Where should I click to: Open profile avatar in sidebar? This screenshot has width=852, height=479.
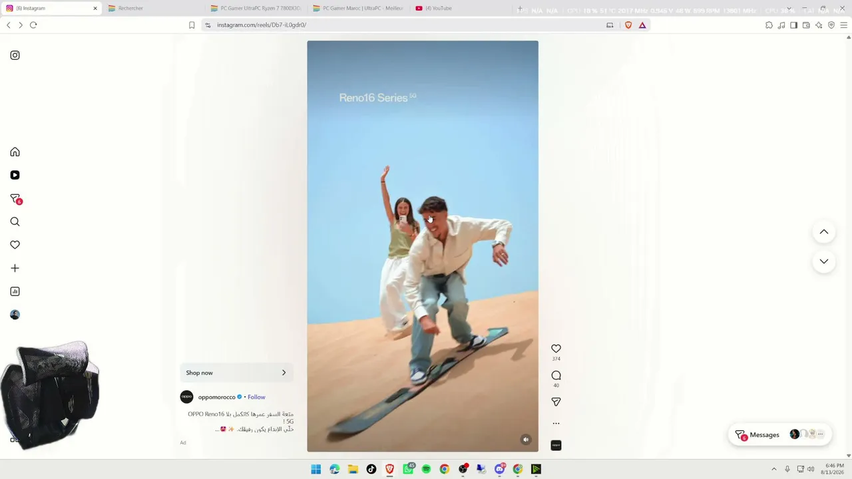[15, 315]
